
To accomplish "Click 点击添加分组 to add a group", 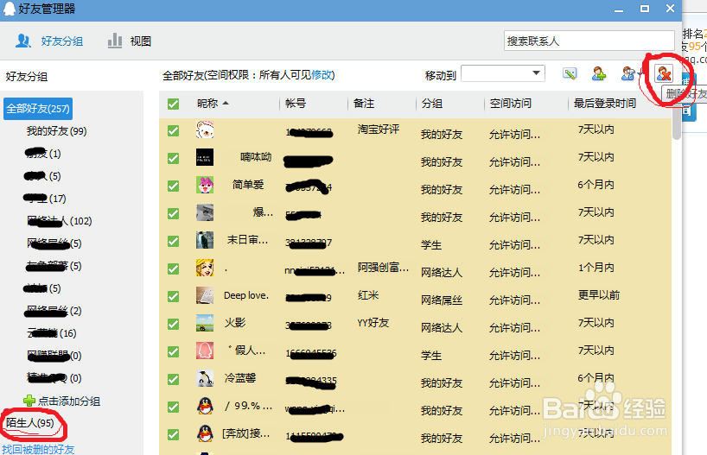I will point(68,401).
